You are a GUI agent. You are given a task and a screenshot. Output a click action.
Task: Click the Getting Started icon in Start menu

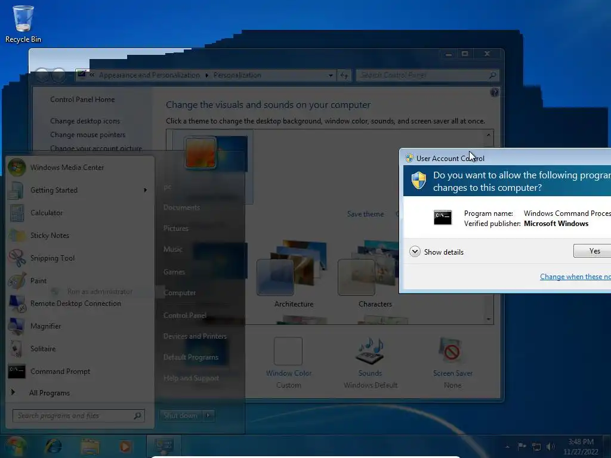pyautogui.click(x=17, y=190)
